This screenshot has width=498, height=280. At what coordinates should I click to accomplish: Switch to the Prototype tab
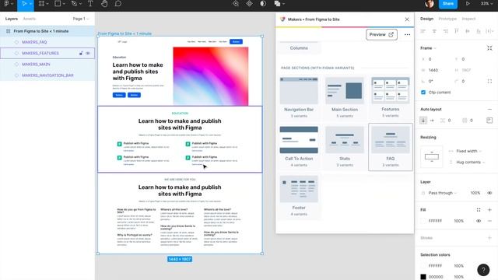447,19
